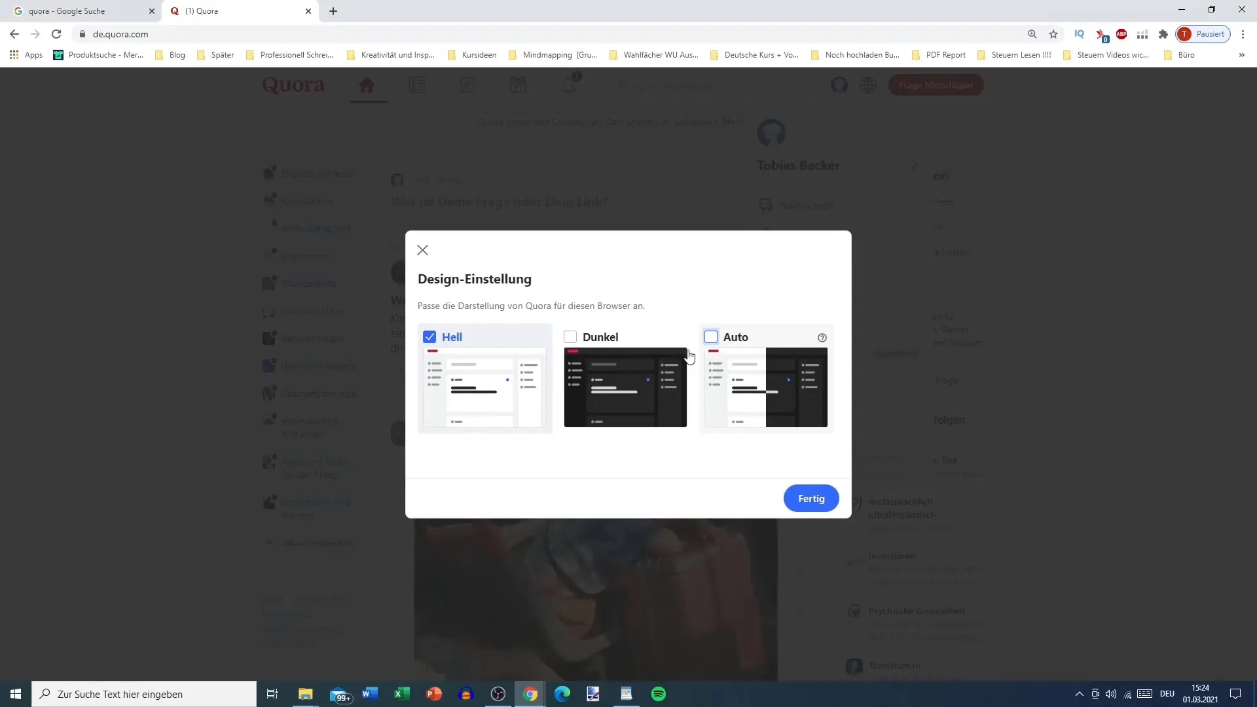Open Word from the taskbar

(370, 694)
